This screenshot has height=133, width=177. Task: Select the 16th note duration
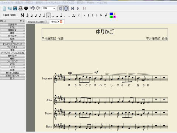click(x=36, y=15)
